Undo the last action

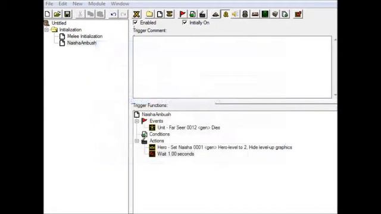pyautogui.click(x=113, y=14)
